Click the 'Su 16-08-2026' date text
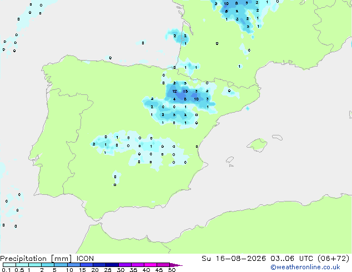Image resolution: width=352 pixels, height=272 pixels. [x=234, y=259]
